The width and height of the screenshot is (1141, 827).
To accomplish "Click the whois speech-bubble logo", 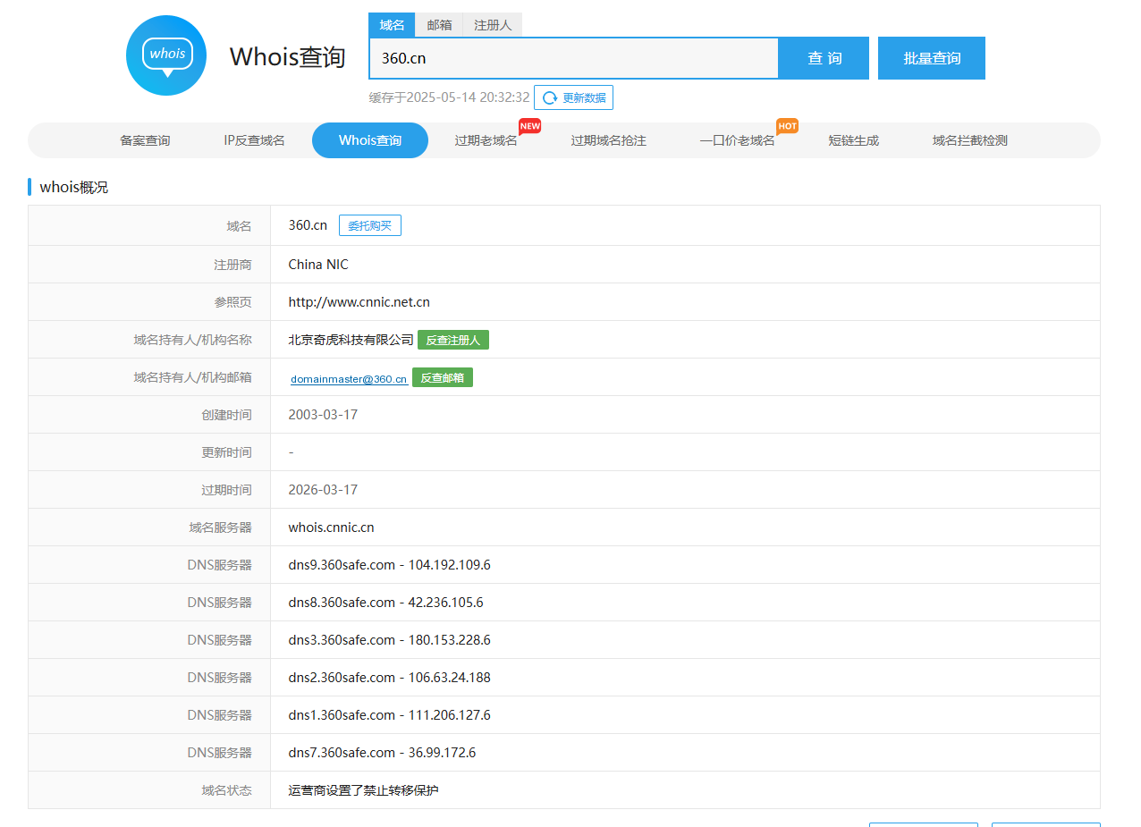I will coord(166,55).
